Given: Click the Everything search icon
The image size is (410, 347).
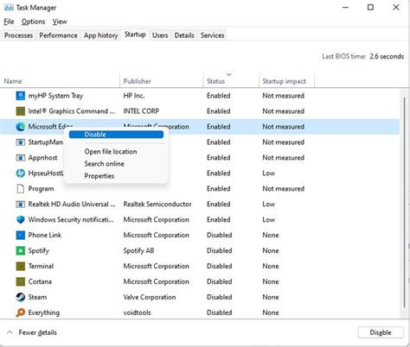Looking at the screenshot, I should (x=21, y=312).
